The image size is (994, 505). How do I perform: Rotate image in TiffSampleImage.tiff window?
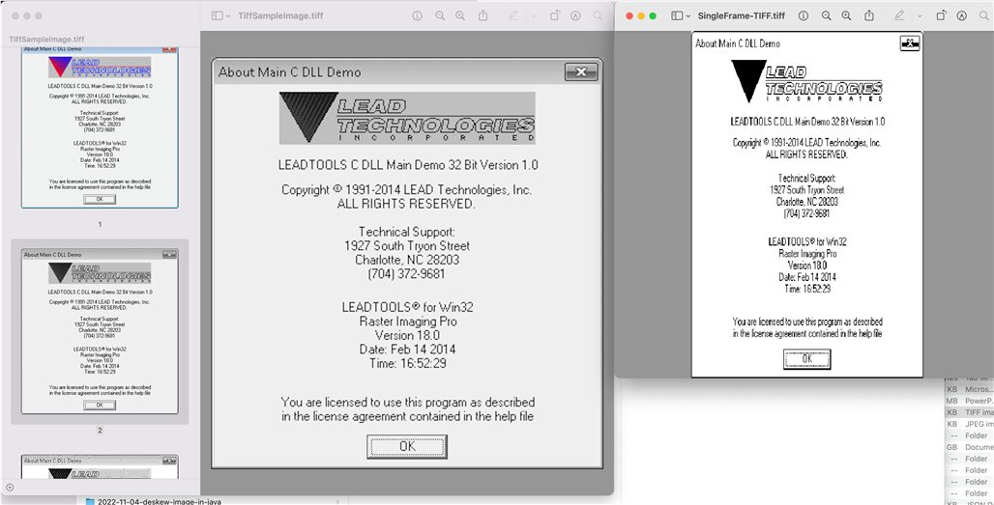point(555,15)
